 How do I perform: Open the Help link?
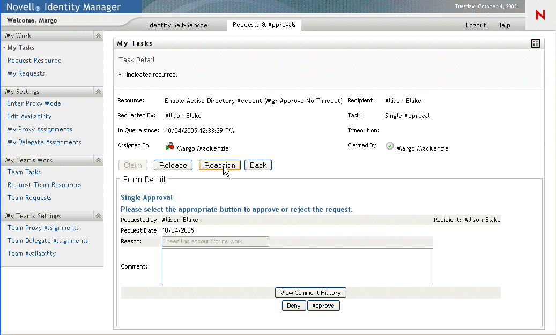pos(503,25)
